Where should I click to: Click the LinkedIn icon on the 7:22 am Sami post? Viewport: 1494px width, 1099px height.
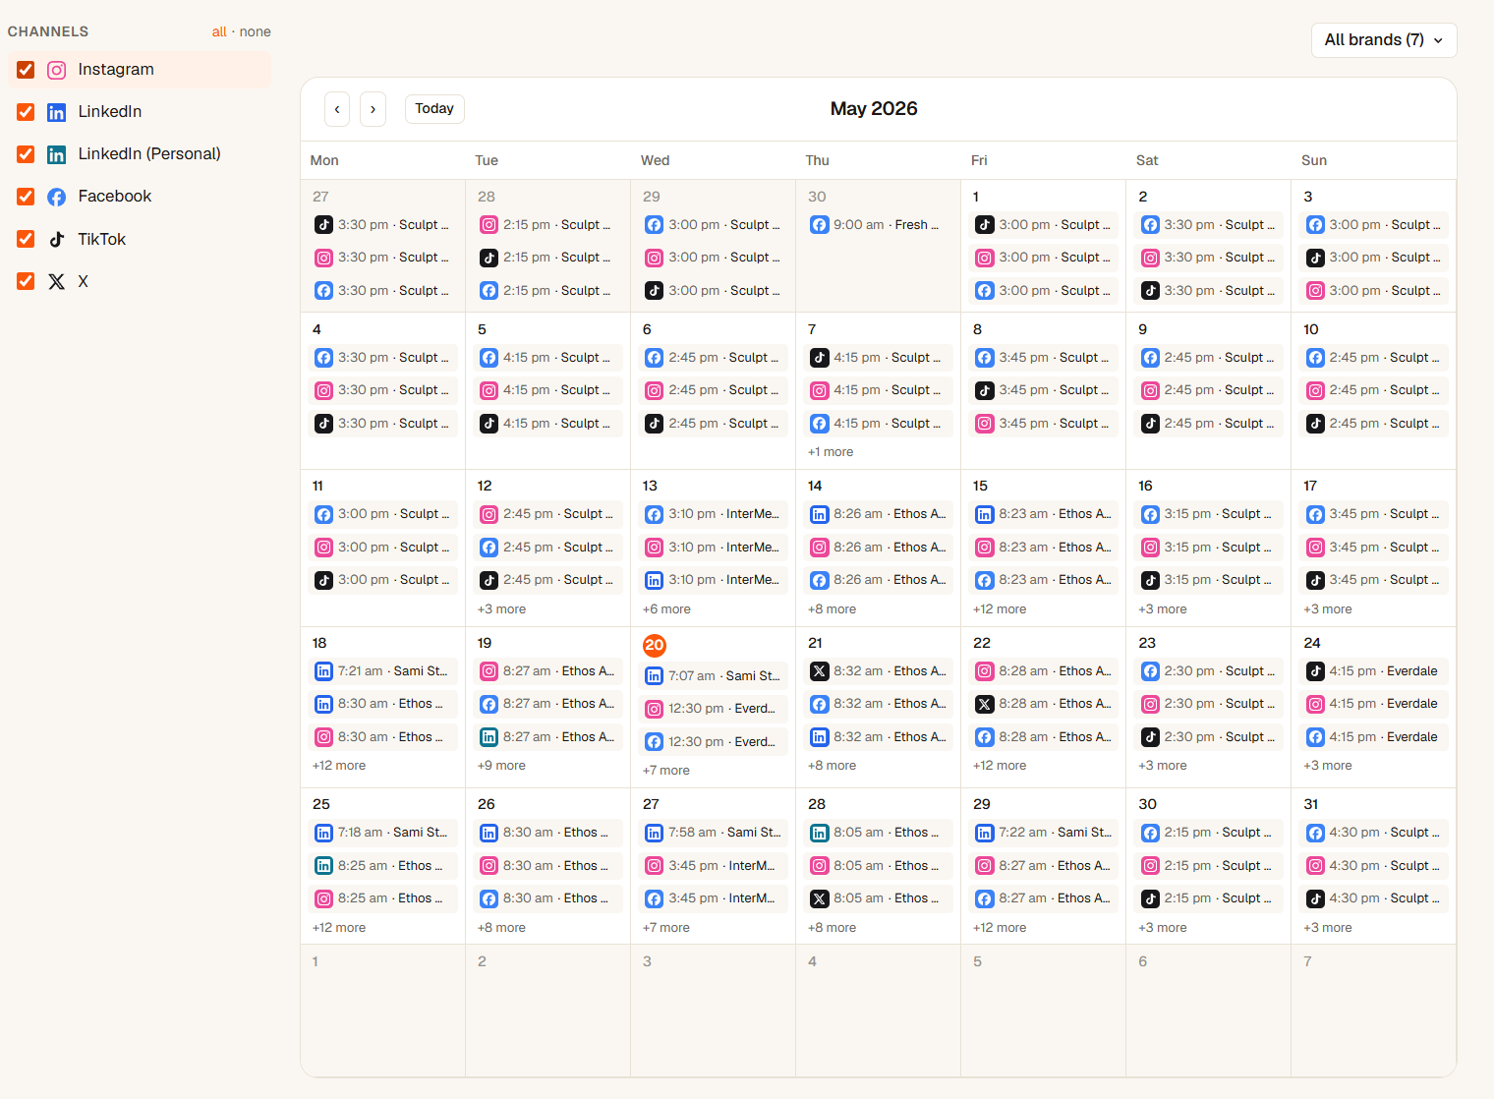coord(984,833)
